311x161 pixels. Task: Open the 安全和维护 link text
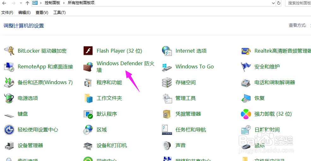tap(267, 66)
